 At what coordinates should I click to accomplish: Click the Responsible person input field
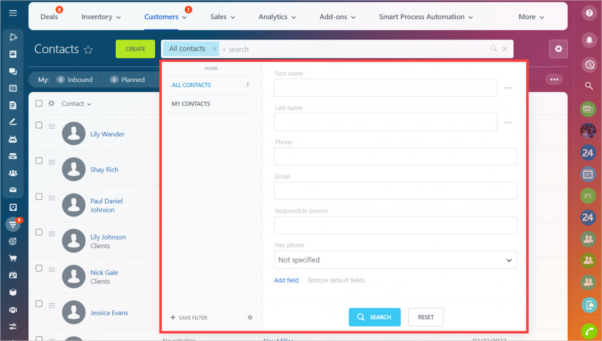(395, 225)
